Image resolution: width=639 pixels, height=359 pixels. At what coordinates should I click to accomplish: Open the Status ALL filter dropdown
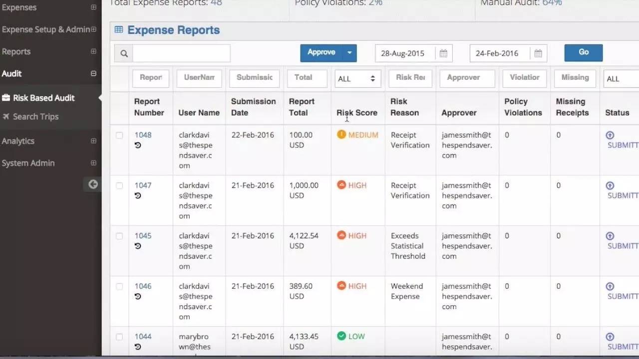point(622,79)
